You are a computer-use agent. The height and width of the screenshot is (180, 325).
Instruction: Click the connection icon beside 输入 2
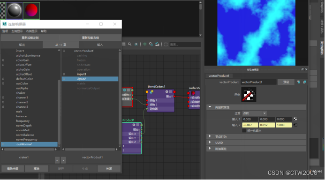(295, 125)
